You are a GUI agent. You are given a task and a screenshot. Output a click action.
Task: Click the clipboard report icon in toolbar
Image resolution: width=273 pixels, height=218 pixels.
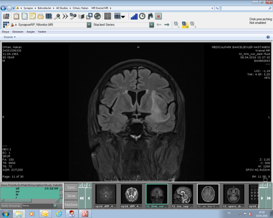[16, 16]
